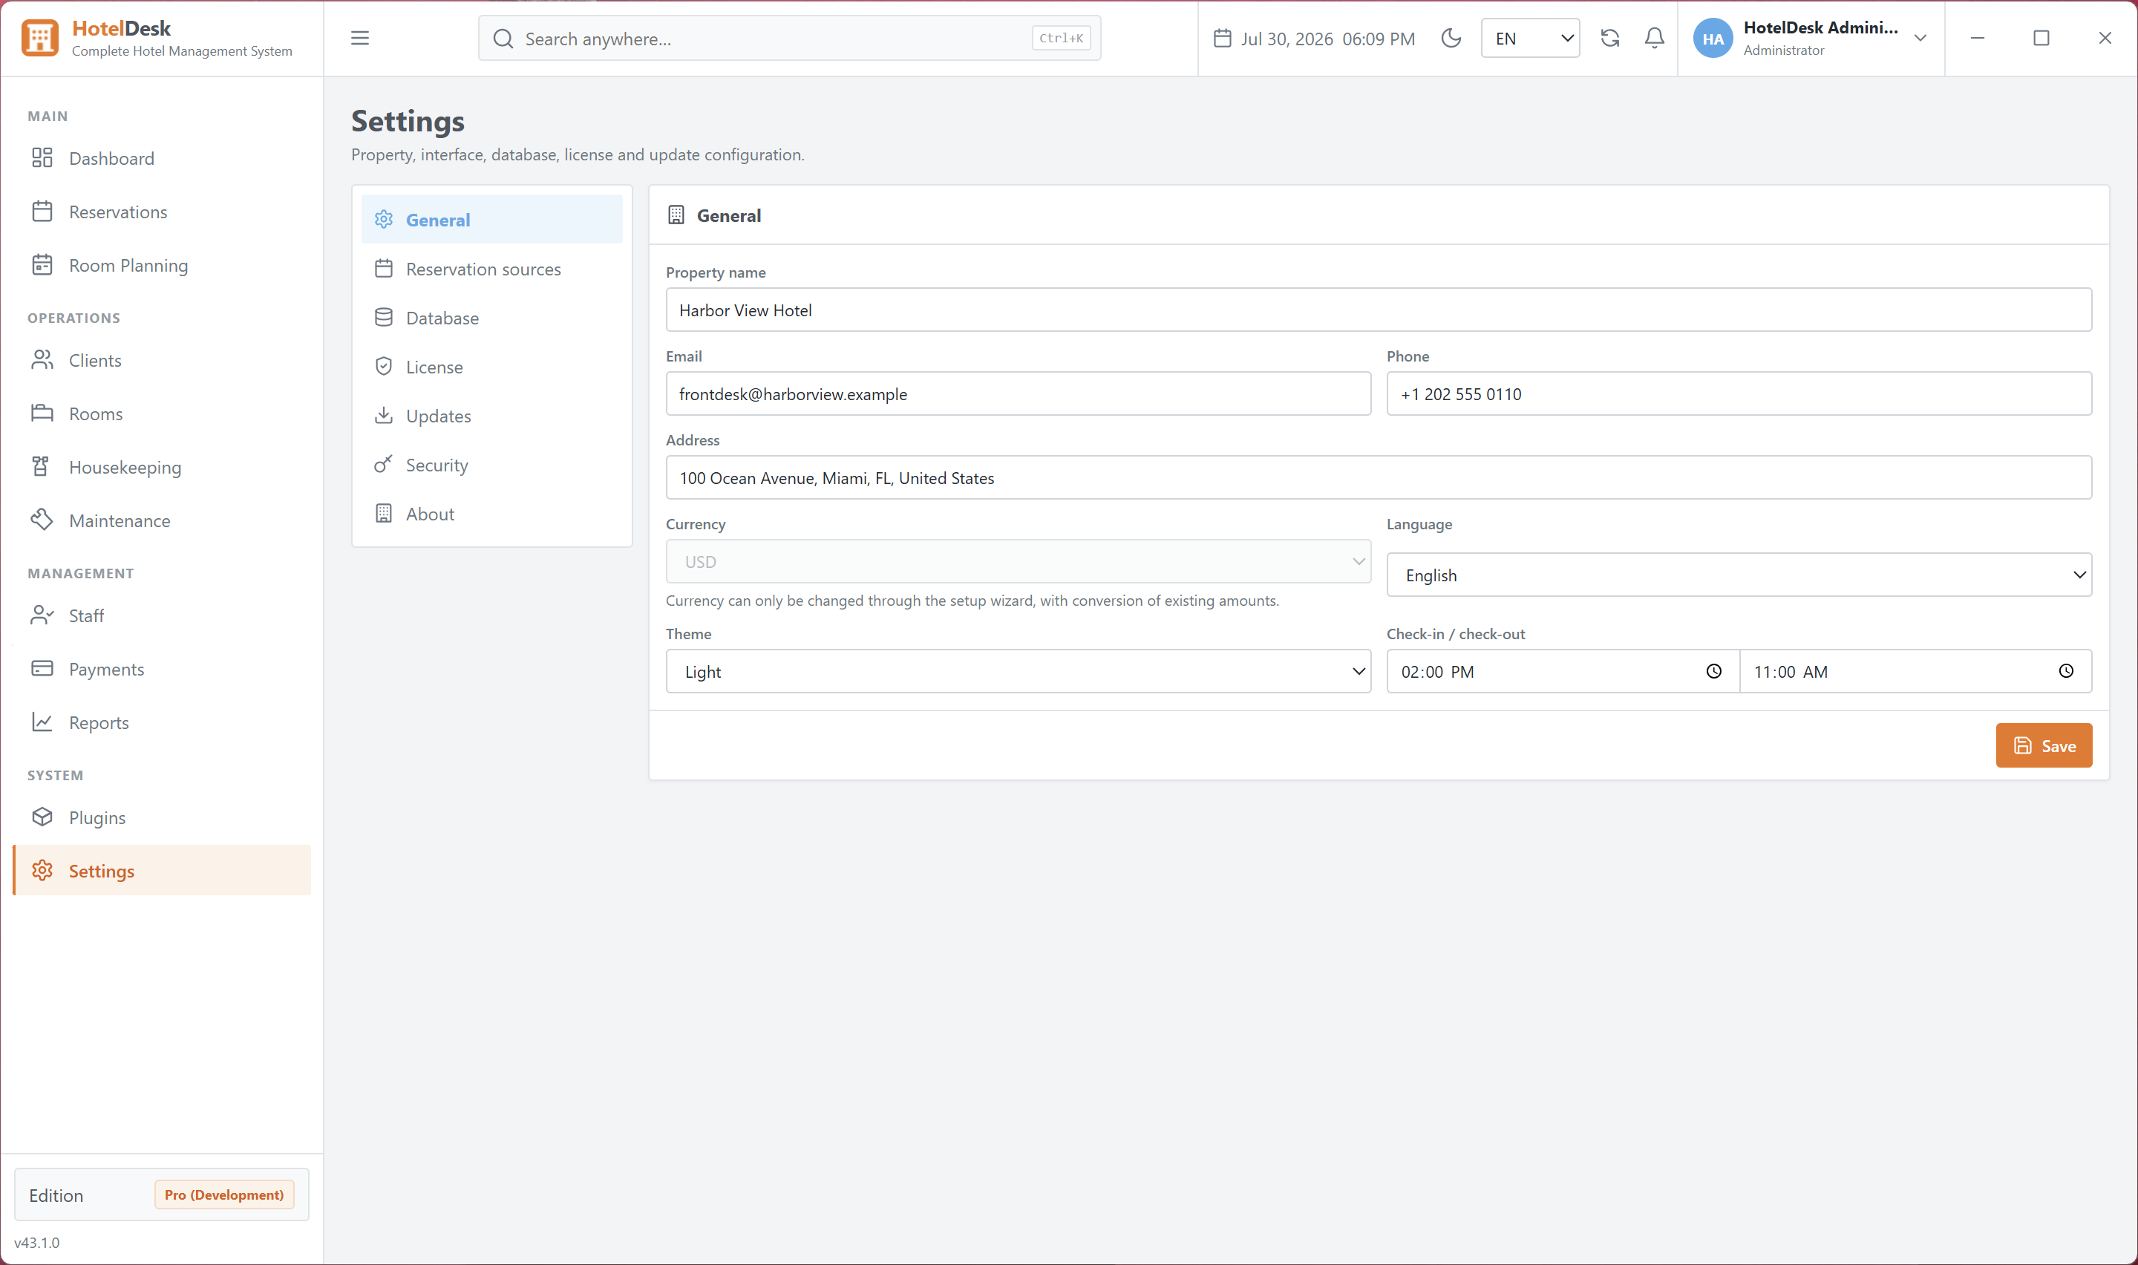The height and width of the screenshot is (1265, 2138).
Task: Switch to the Database settings tab
Action: click(491, 318)
